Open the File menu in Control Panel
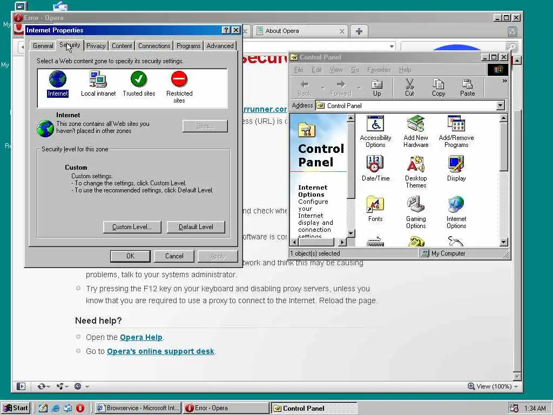The width and height of the screenshot is (553, 415). click(298, 70)
